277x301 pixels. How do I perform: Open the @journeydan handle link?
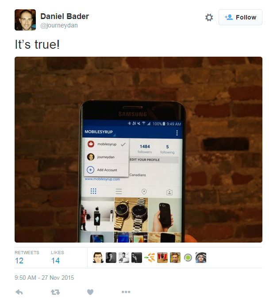pyautogui.click(x=59, y=25)
